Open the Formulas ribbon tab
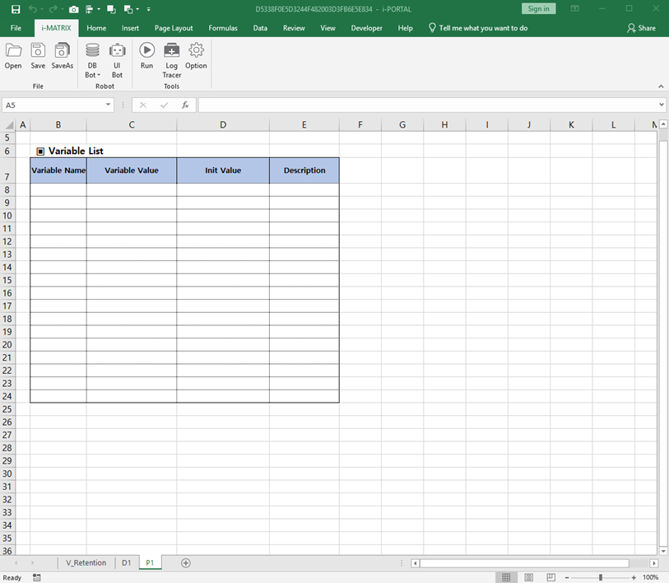The image size is (669, 583). coord(222,27)
